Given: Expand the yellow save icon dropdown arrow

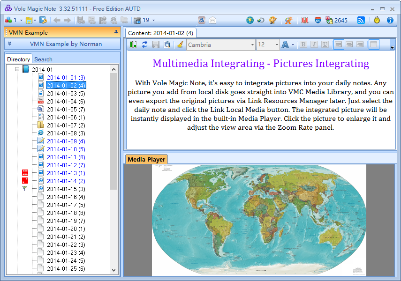Looking at the screenshot, I should pyautogui.click(x=35, y=21).
